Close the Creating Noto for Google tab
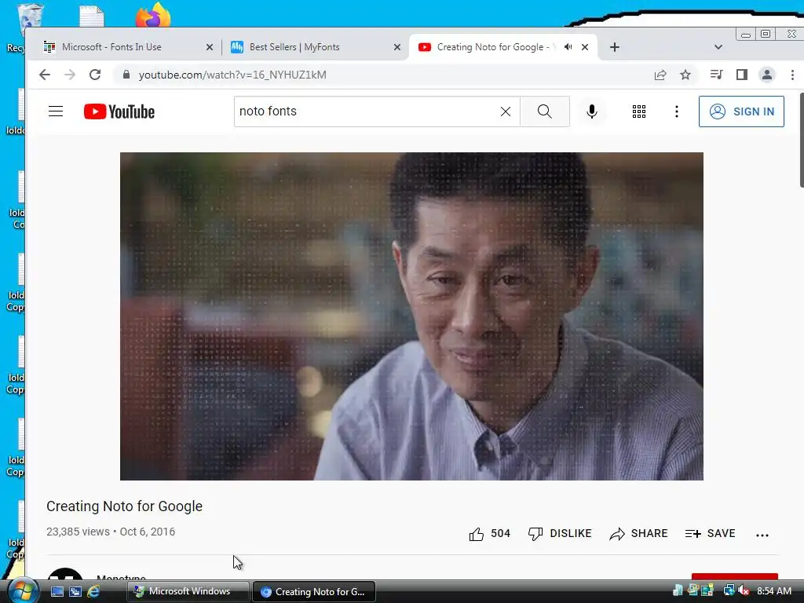 point(584,47)
